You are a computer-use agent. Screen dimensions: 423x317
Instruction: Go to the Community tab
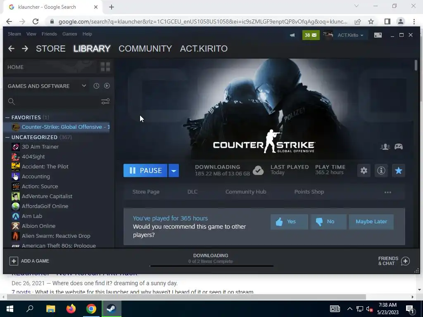point(145,49)
